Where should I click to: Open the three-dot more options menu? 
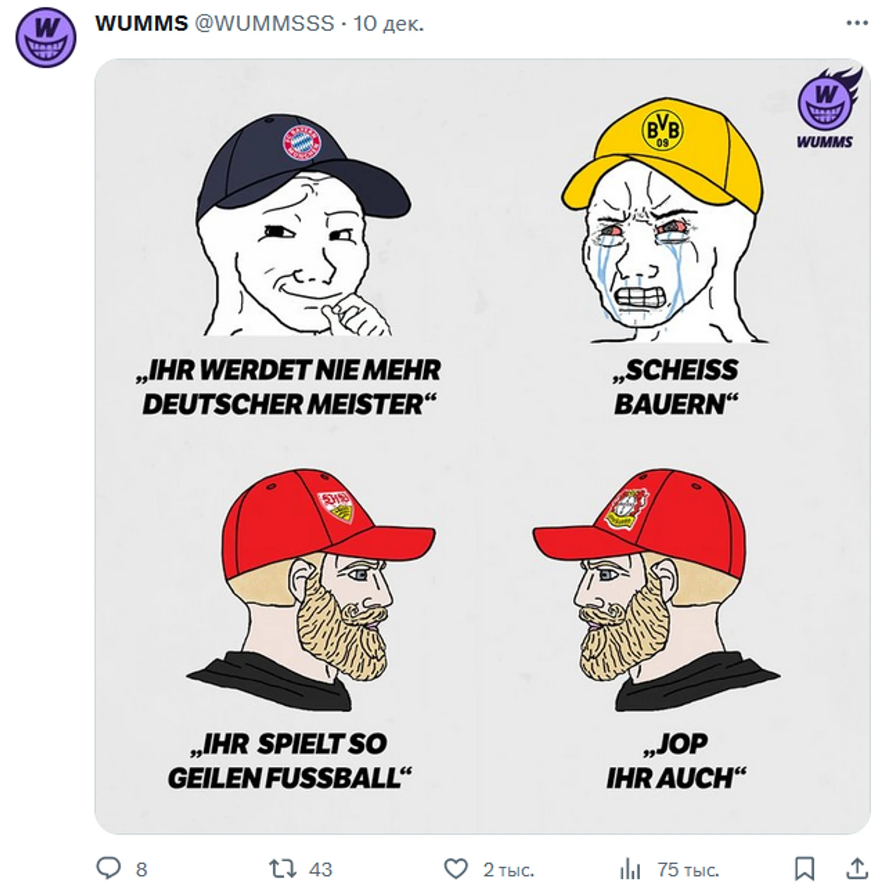coord(857,24)
